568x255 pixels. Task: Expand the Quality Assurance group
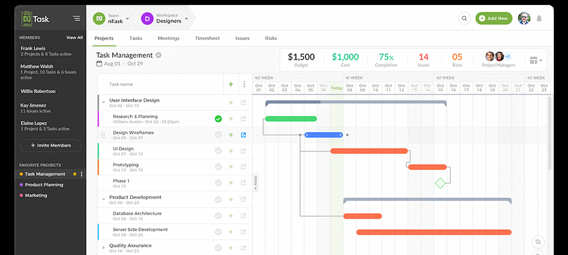pos(103,248)
